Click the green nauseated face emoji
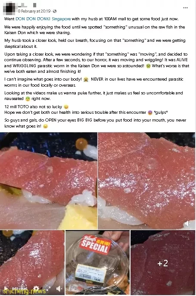196x296 pixels. pyautogui.click(x=28, y=99)
